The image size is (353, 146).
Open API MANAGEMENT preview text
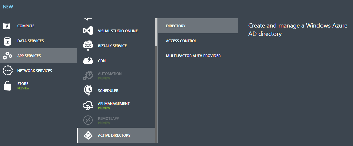coord(114,106)
